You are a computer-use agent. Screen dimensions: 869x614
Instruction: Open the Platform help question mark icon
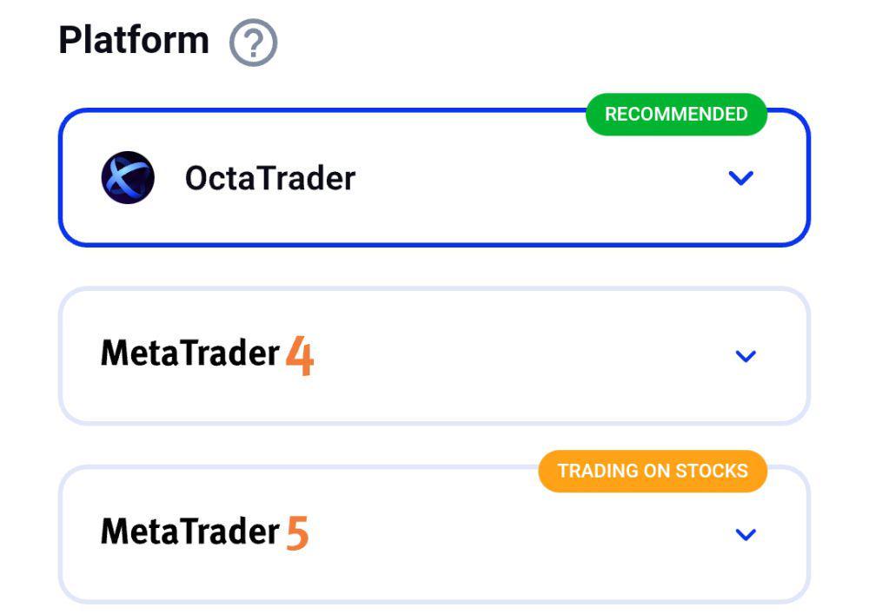tap(253, 43)
